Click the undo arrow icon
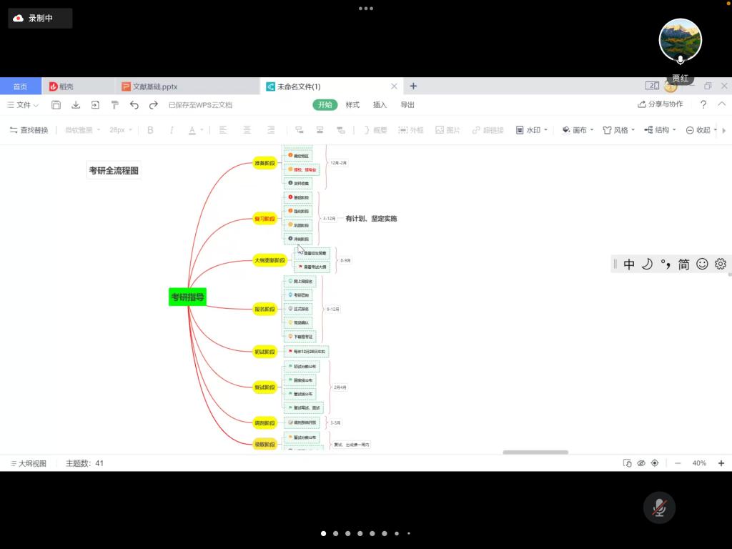The width and height of the screenshot is (732, 549). (134, 105)
